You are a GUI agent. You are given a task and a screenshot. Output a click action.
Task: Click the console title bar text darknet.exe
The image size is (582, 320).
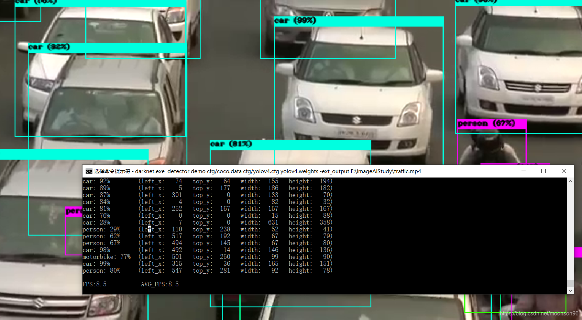150,171
